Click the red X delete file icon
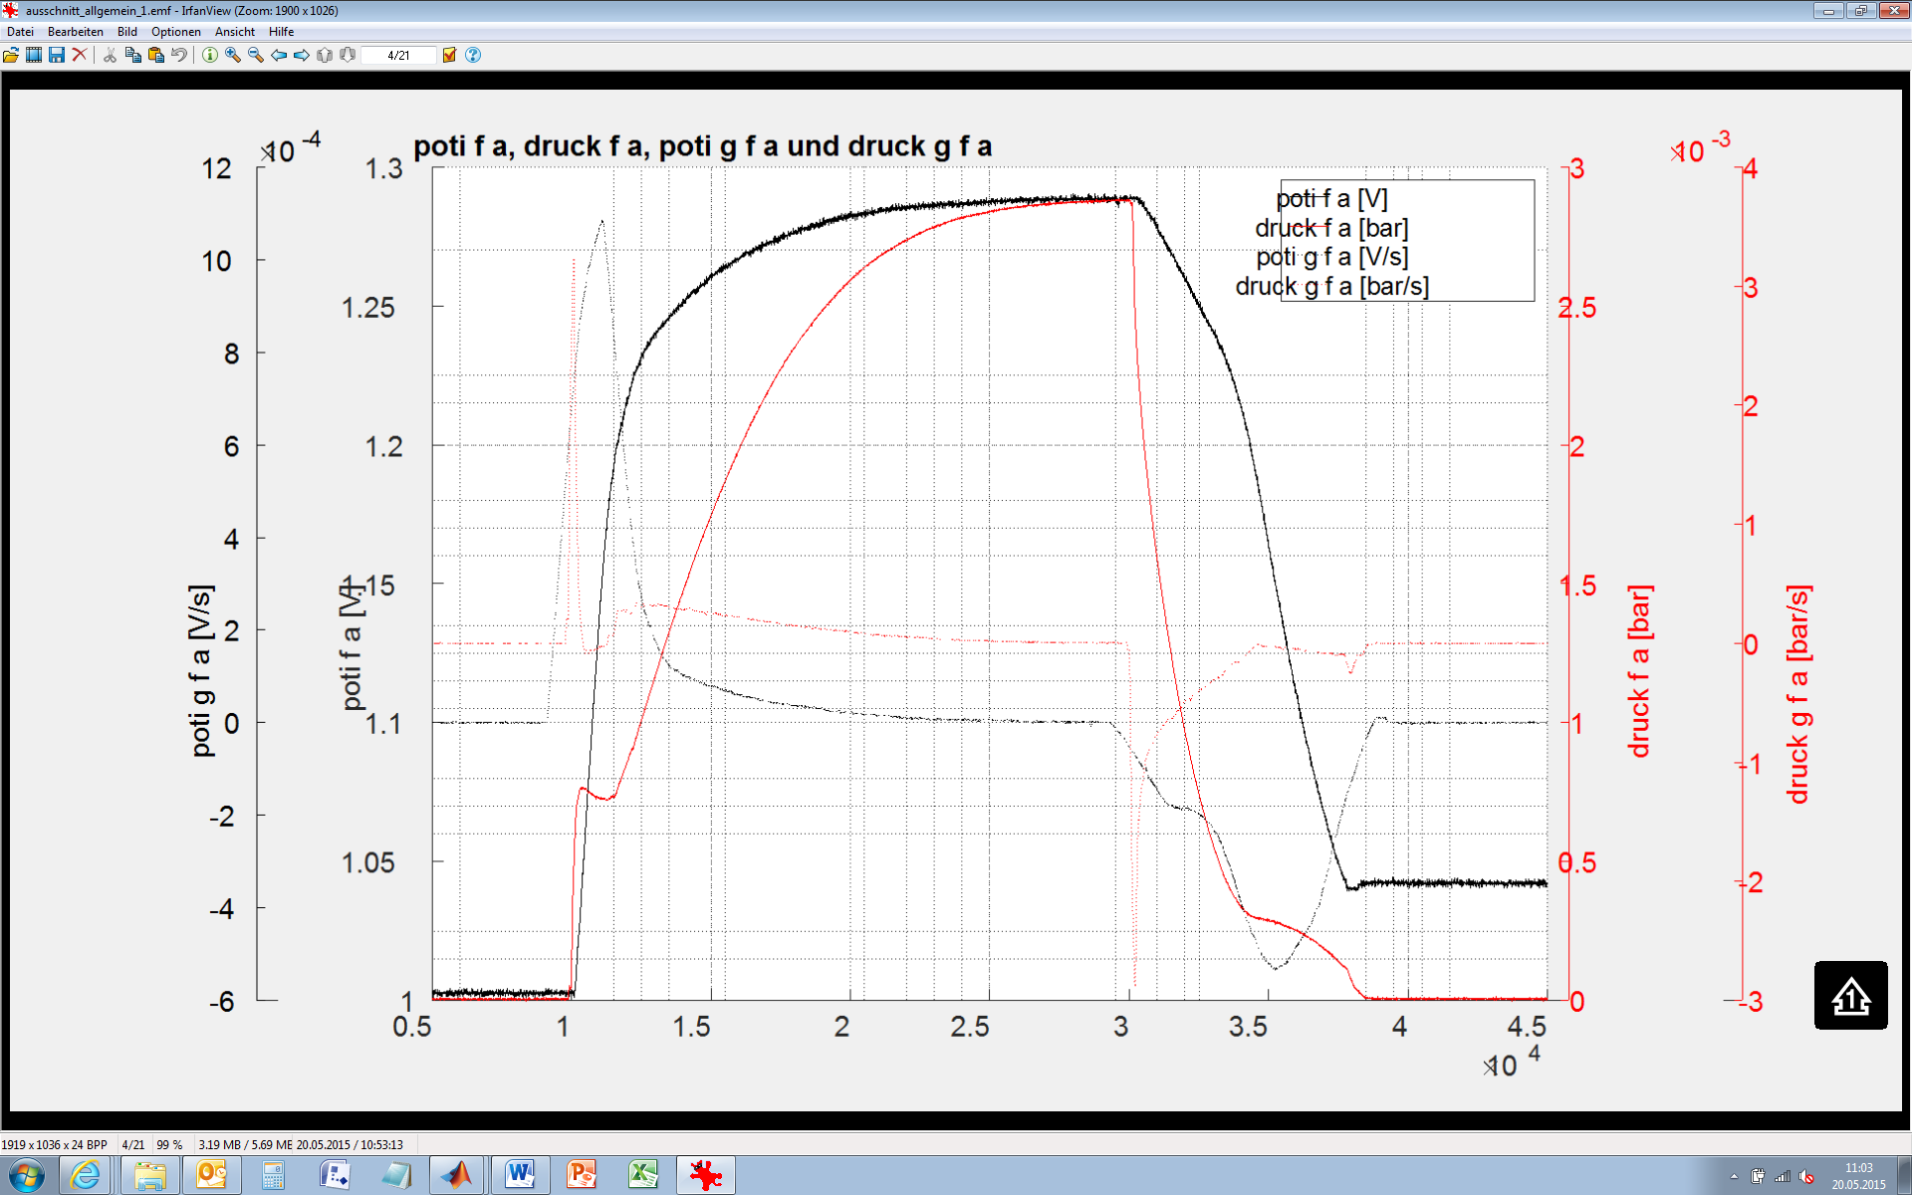 (80, 55)
